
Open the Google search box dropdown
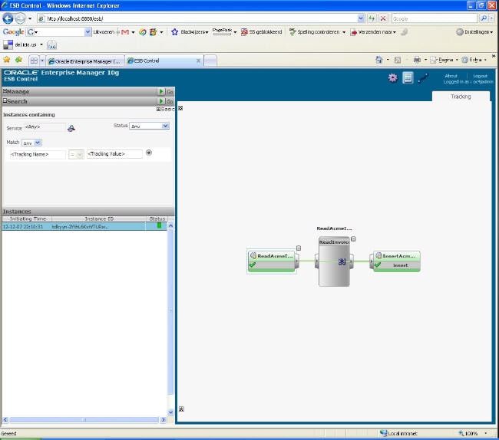tap(88, 31)
